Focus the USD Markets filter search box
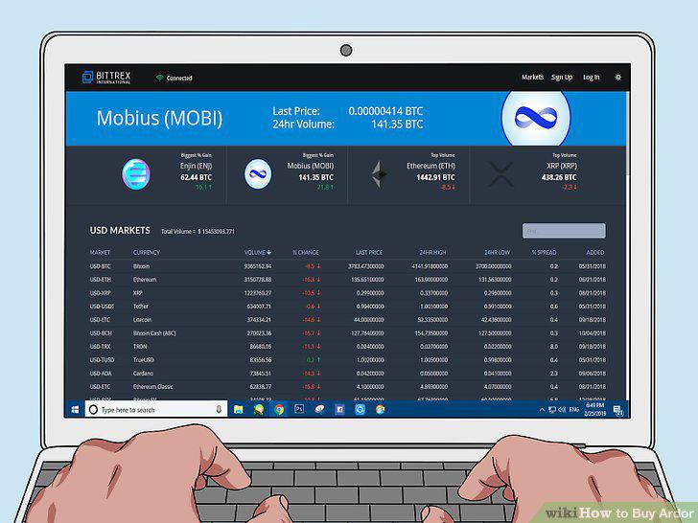Image resolution: width=698 pixels, height=523 pixels. click(564, 231)
